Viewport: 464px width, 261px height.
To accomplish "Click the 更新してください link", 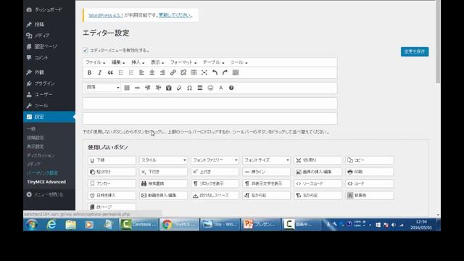I will tap(175, 15).
